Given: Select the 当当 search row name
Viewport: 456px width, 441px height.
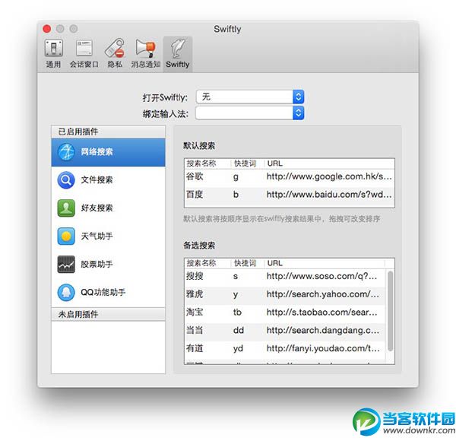Looking at the screenshot, I should click(x=195, y=331).
